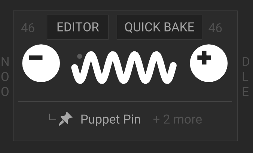This screenshot has width=253, height=153.
Task: Run QUICK BAKE
Action: pos(159,27)
